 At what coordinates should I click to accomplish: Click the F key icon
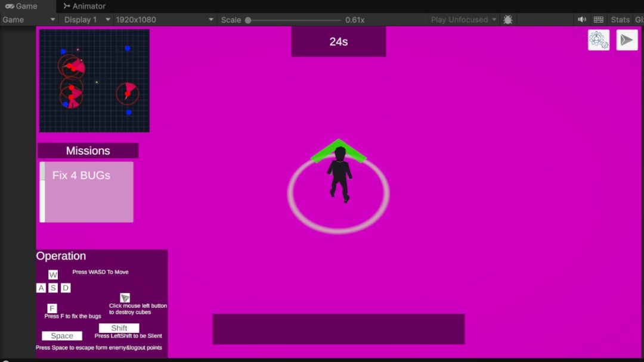point(52,308)
